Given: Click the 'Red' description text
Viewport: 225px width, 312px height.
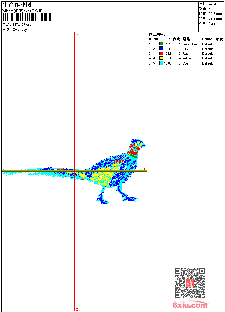Looking at the screenshot, I should point(185,54).
